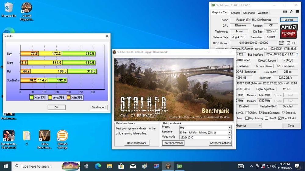Click OK in the Results dialog
Image resolution: width=305 pixels, height=171 pixels.
[56, 107]
